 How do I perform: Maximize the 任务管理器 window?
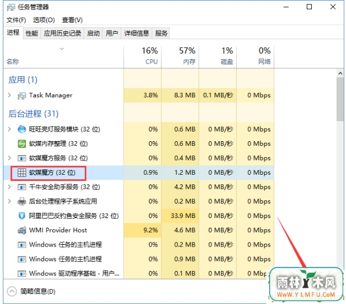pyautogui.click(x=309, y=7)
